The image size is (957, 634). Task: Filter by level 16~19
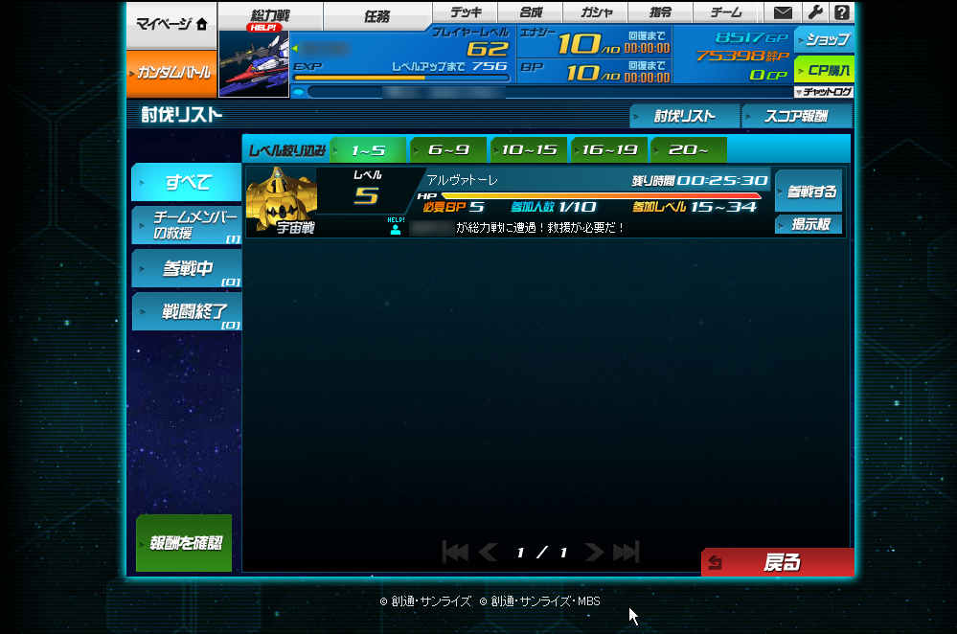609,150
